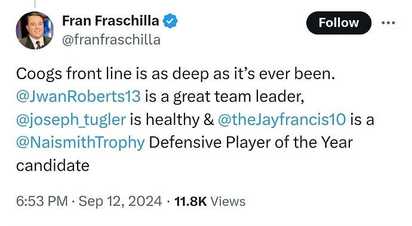This screenshot has height=226, width=412.
Task: Open the three-dot more options menu
Action: 388,23
